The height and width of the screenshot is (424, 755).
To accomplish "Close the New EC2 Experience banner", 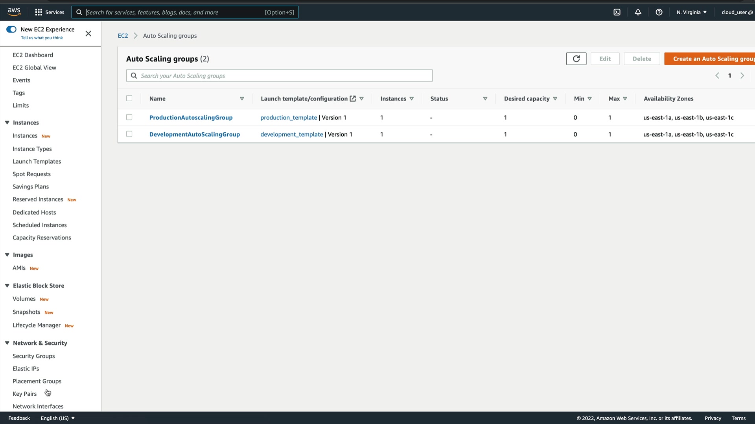I will [88, 34].
